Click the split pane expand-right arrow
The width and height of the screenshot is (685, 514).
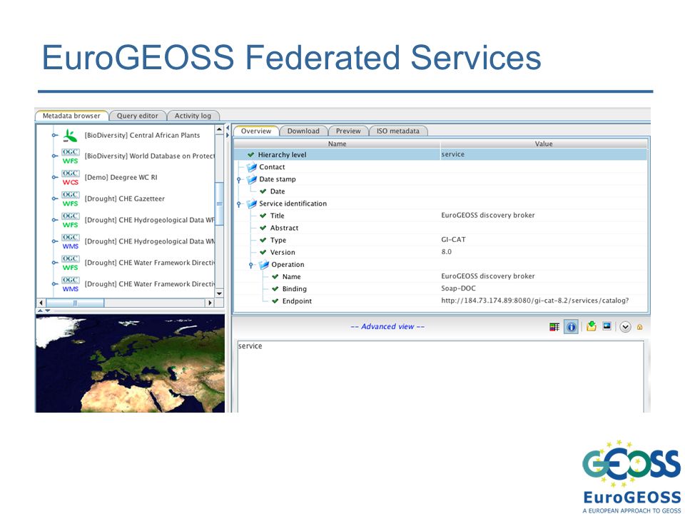(x=228, y=135)
